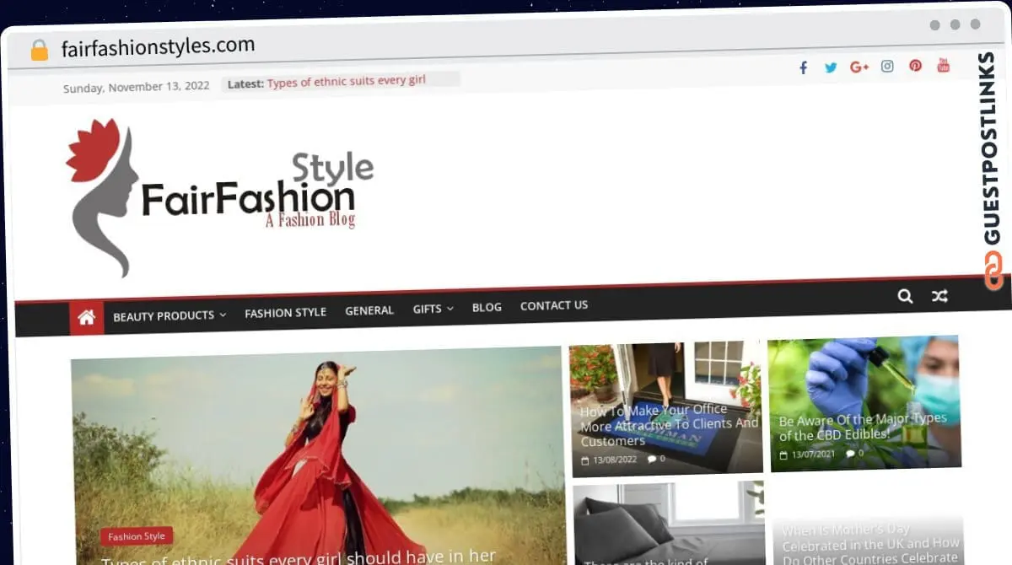The image size is (1012, 565).
Task: Click the Fashion Style category tag
Action: pyautogui.click(x=137, y=536)
